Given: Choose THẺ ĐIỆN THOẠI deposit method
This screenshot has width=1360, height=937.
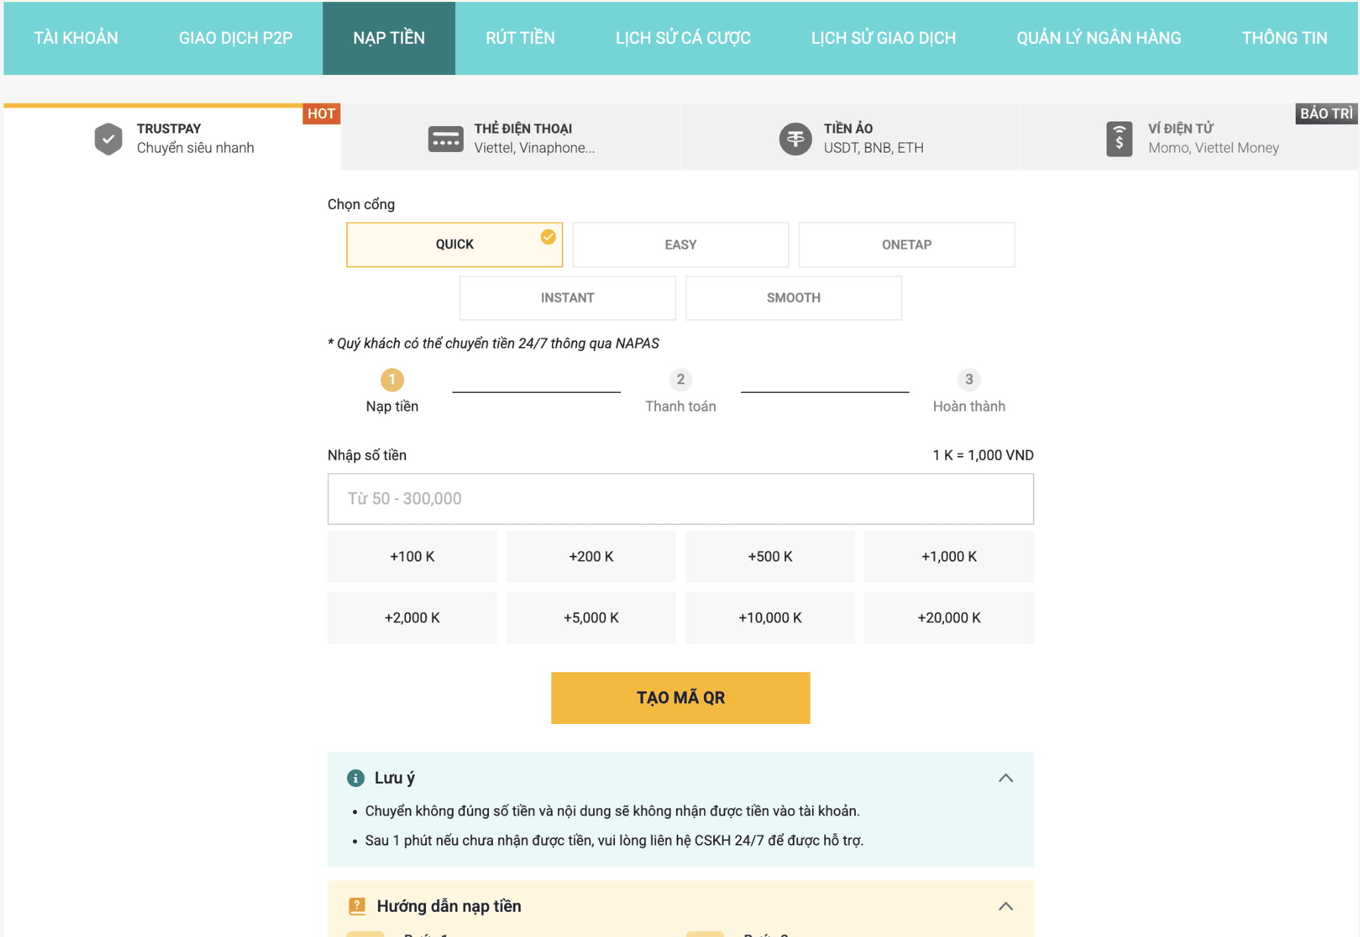Looking at the screenshot, I should (510, 137).
